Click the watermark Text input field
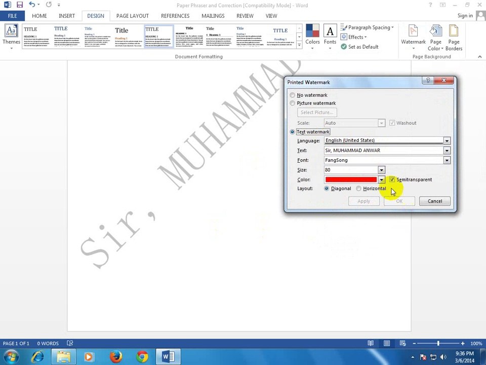This screenshot has width=486, height=365. (x=384, y=151)
